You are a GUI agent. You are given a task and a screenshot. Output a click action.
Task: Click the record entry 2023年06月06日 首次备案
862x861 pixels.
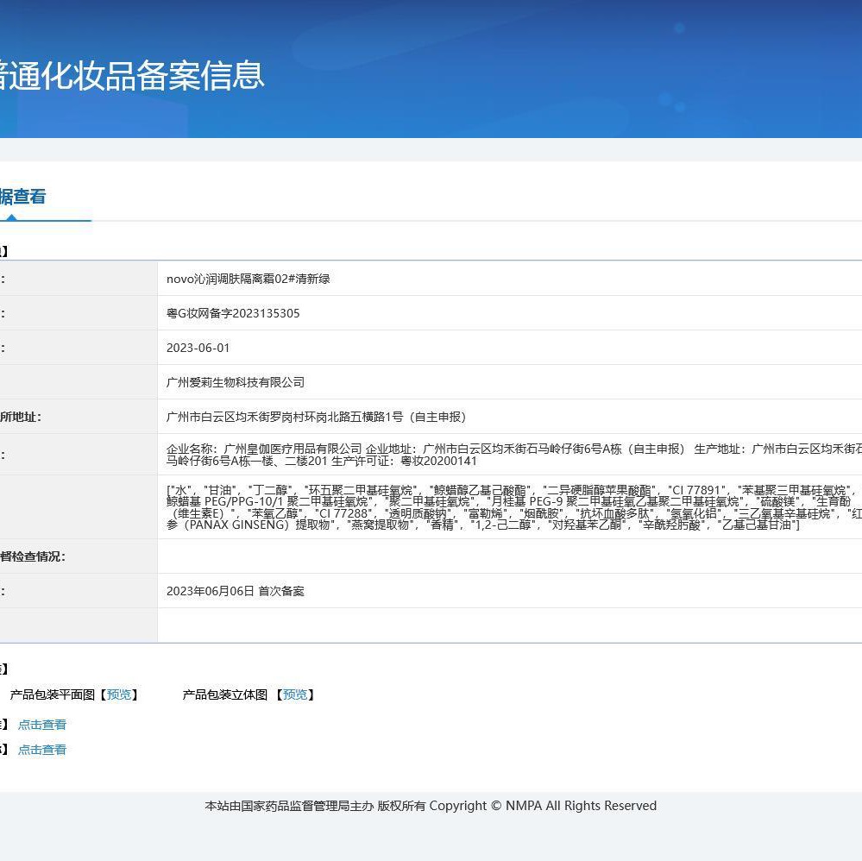tap(236, 591)
